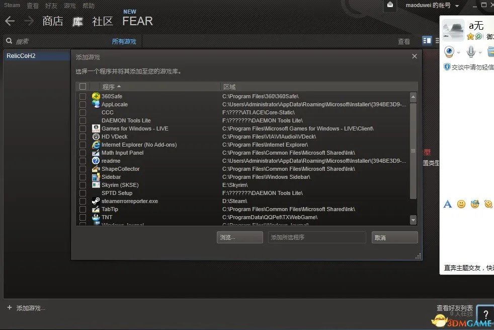494x330 pixels.
Task: Click the help question mark icon bottom right
Action: (x=485, y=314)
